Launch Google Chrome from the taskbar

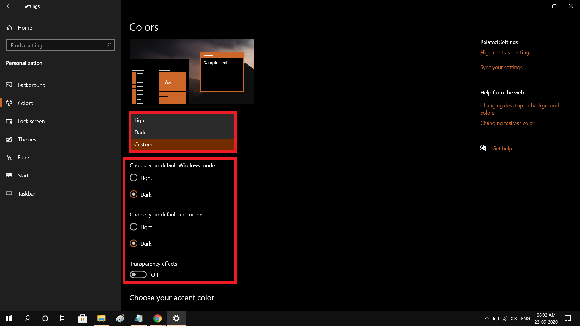157,318
